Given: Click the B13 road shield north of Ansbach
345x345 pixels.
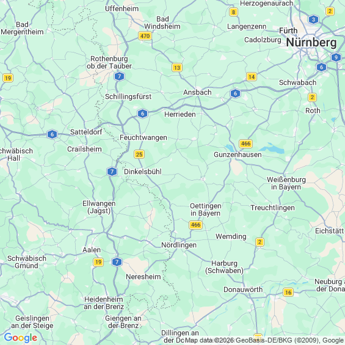Looking at the screenshot, I should (177, 68).
